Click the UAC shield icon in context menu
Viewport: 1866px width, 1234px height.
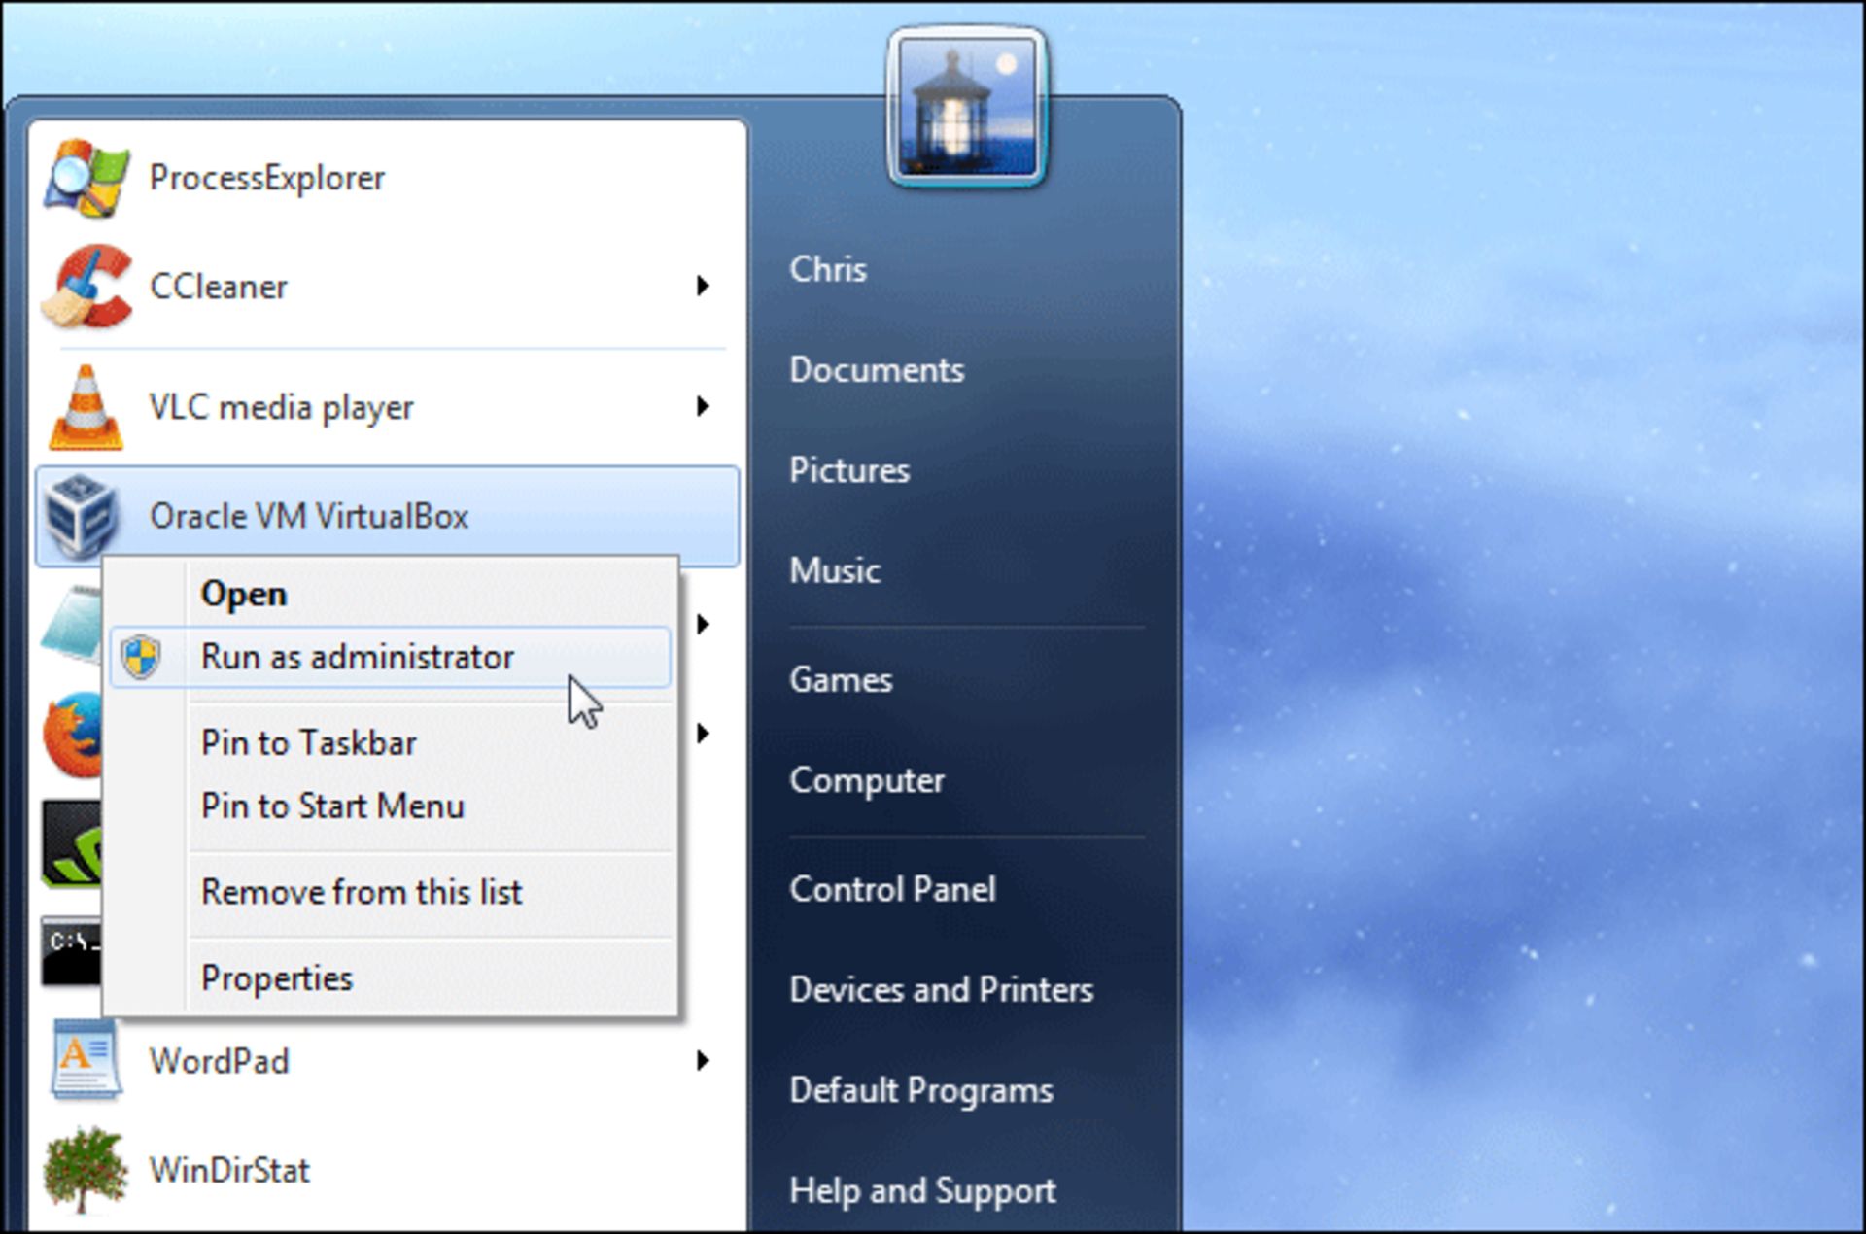point(142,657)
